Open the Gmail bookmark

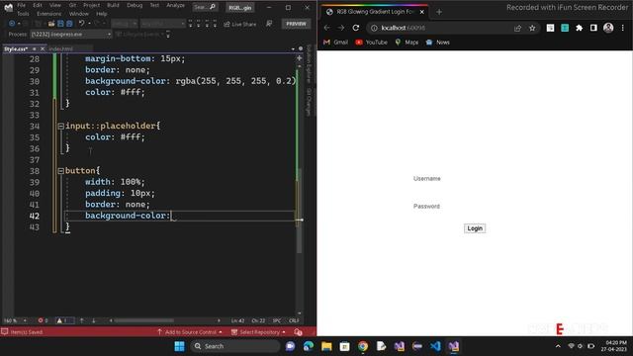point(336,42)
